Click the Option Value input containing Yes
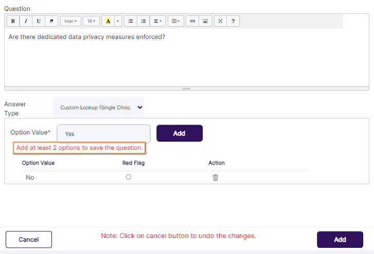This screenshot has width=374, height=254. point(104,134)
